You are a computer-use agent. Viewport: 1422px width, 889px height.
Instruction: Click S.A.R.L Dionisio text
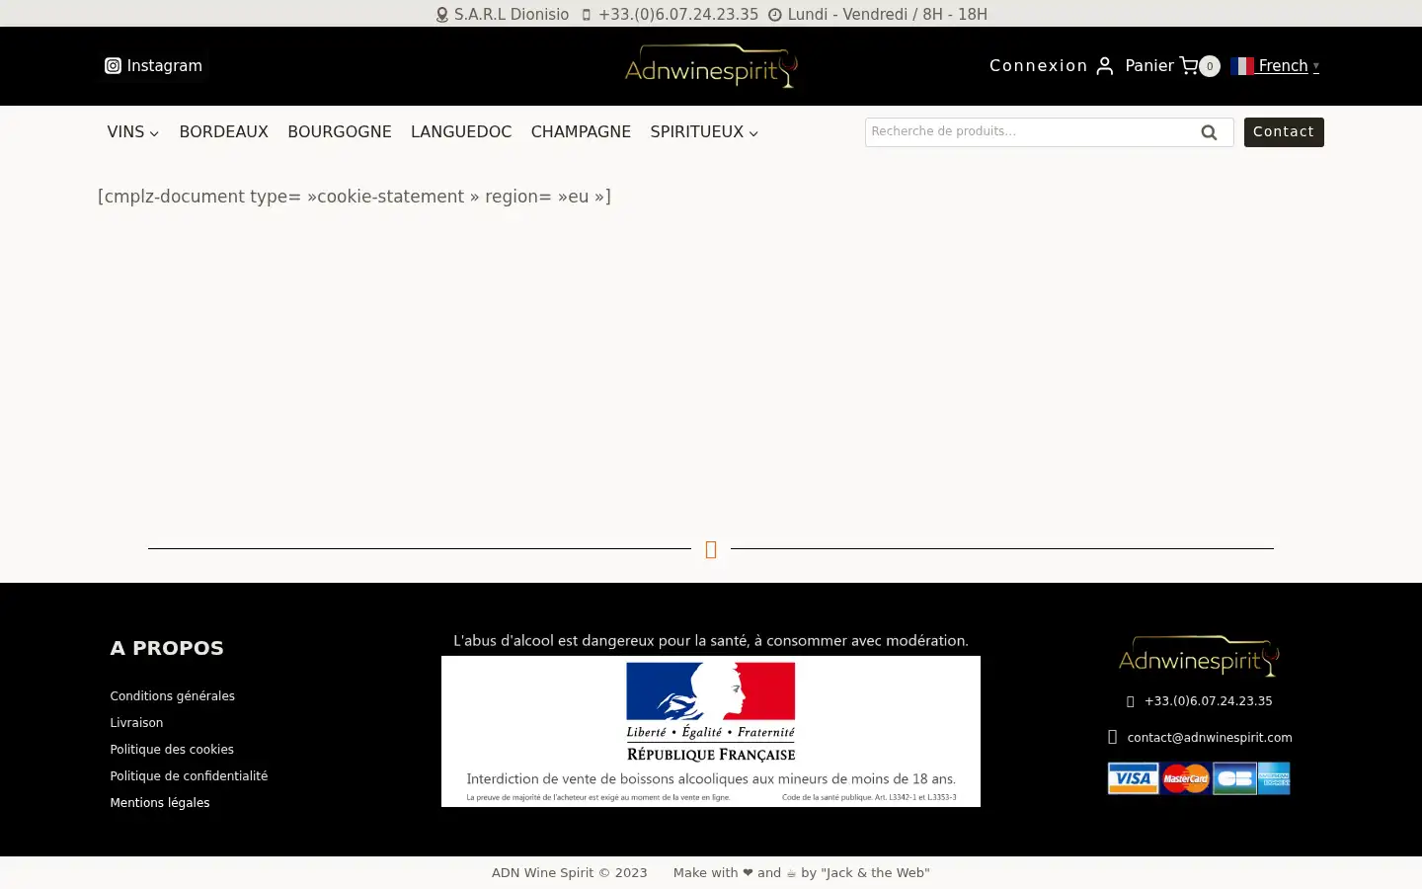pos(512,15)
